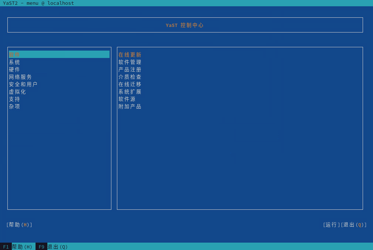The width and height of the screenshot is (373, 250).
Task: Select 安全和用户 in the left list
Action: pos(23,84)
